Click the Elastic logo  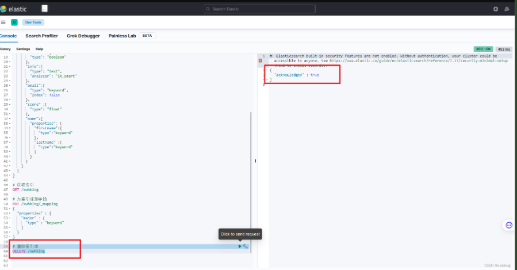[x=15, y=9]
